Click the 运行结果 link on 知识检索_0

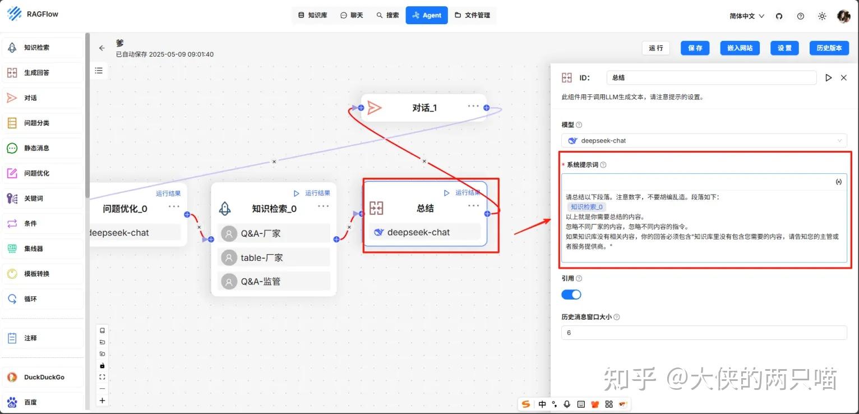[x=317, y=192]
